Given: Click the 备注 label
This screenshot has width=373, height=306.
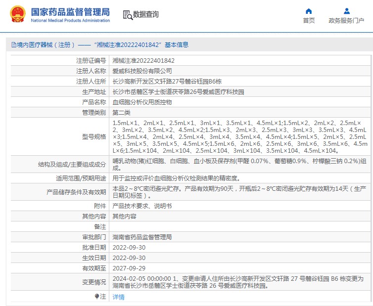Looking at the screenshot, I should (x=100, y=226).
